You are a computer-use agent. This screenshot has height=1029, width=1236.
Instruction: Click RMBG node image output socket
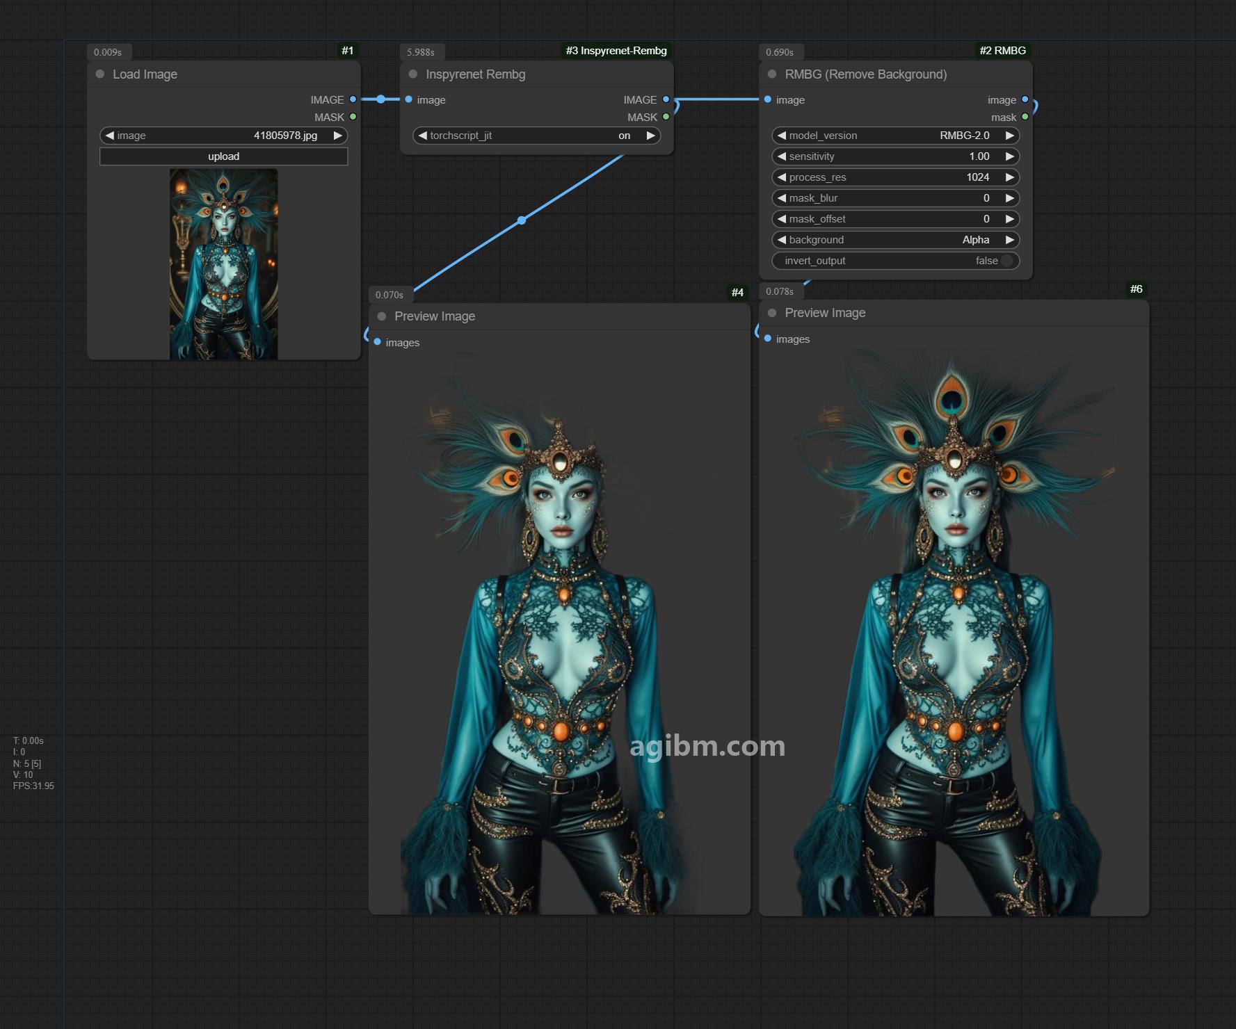tap(1025, 99)
